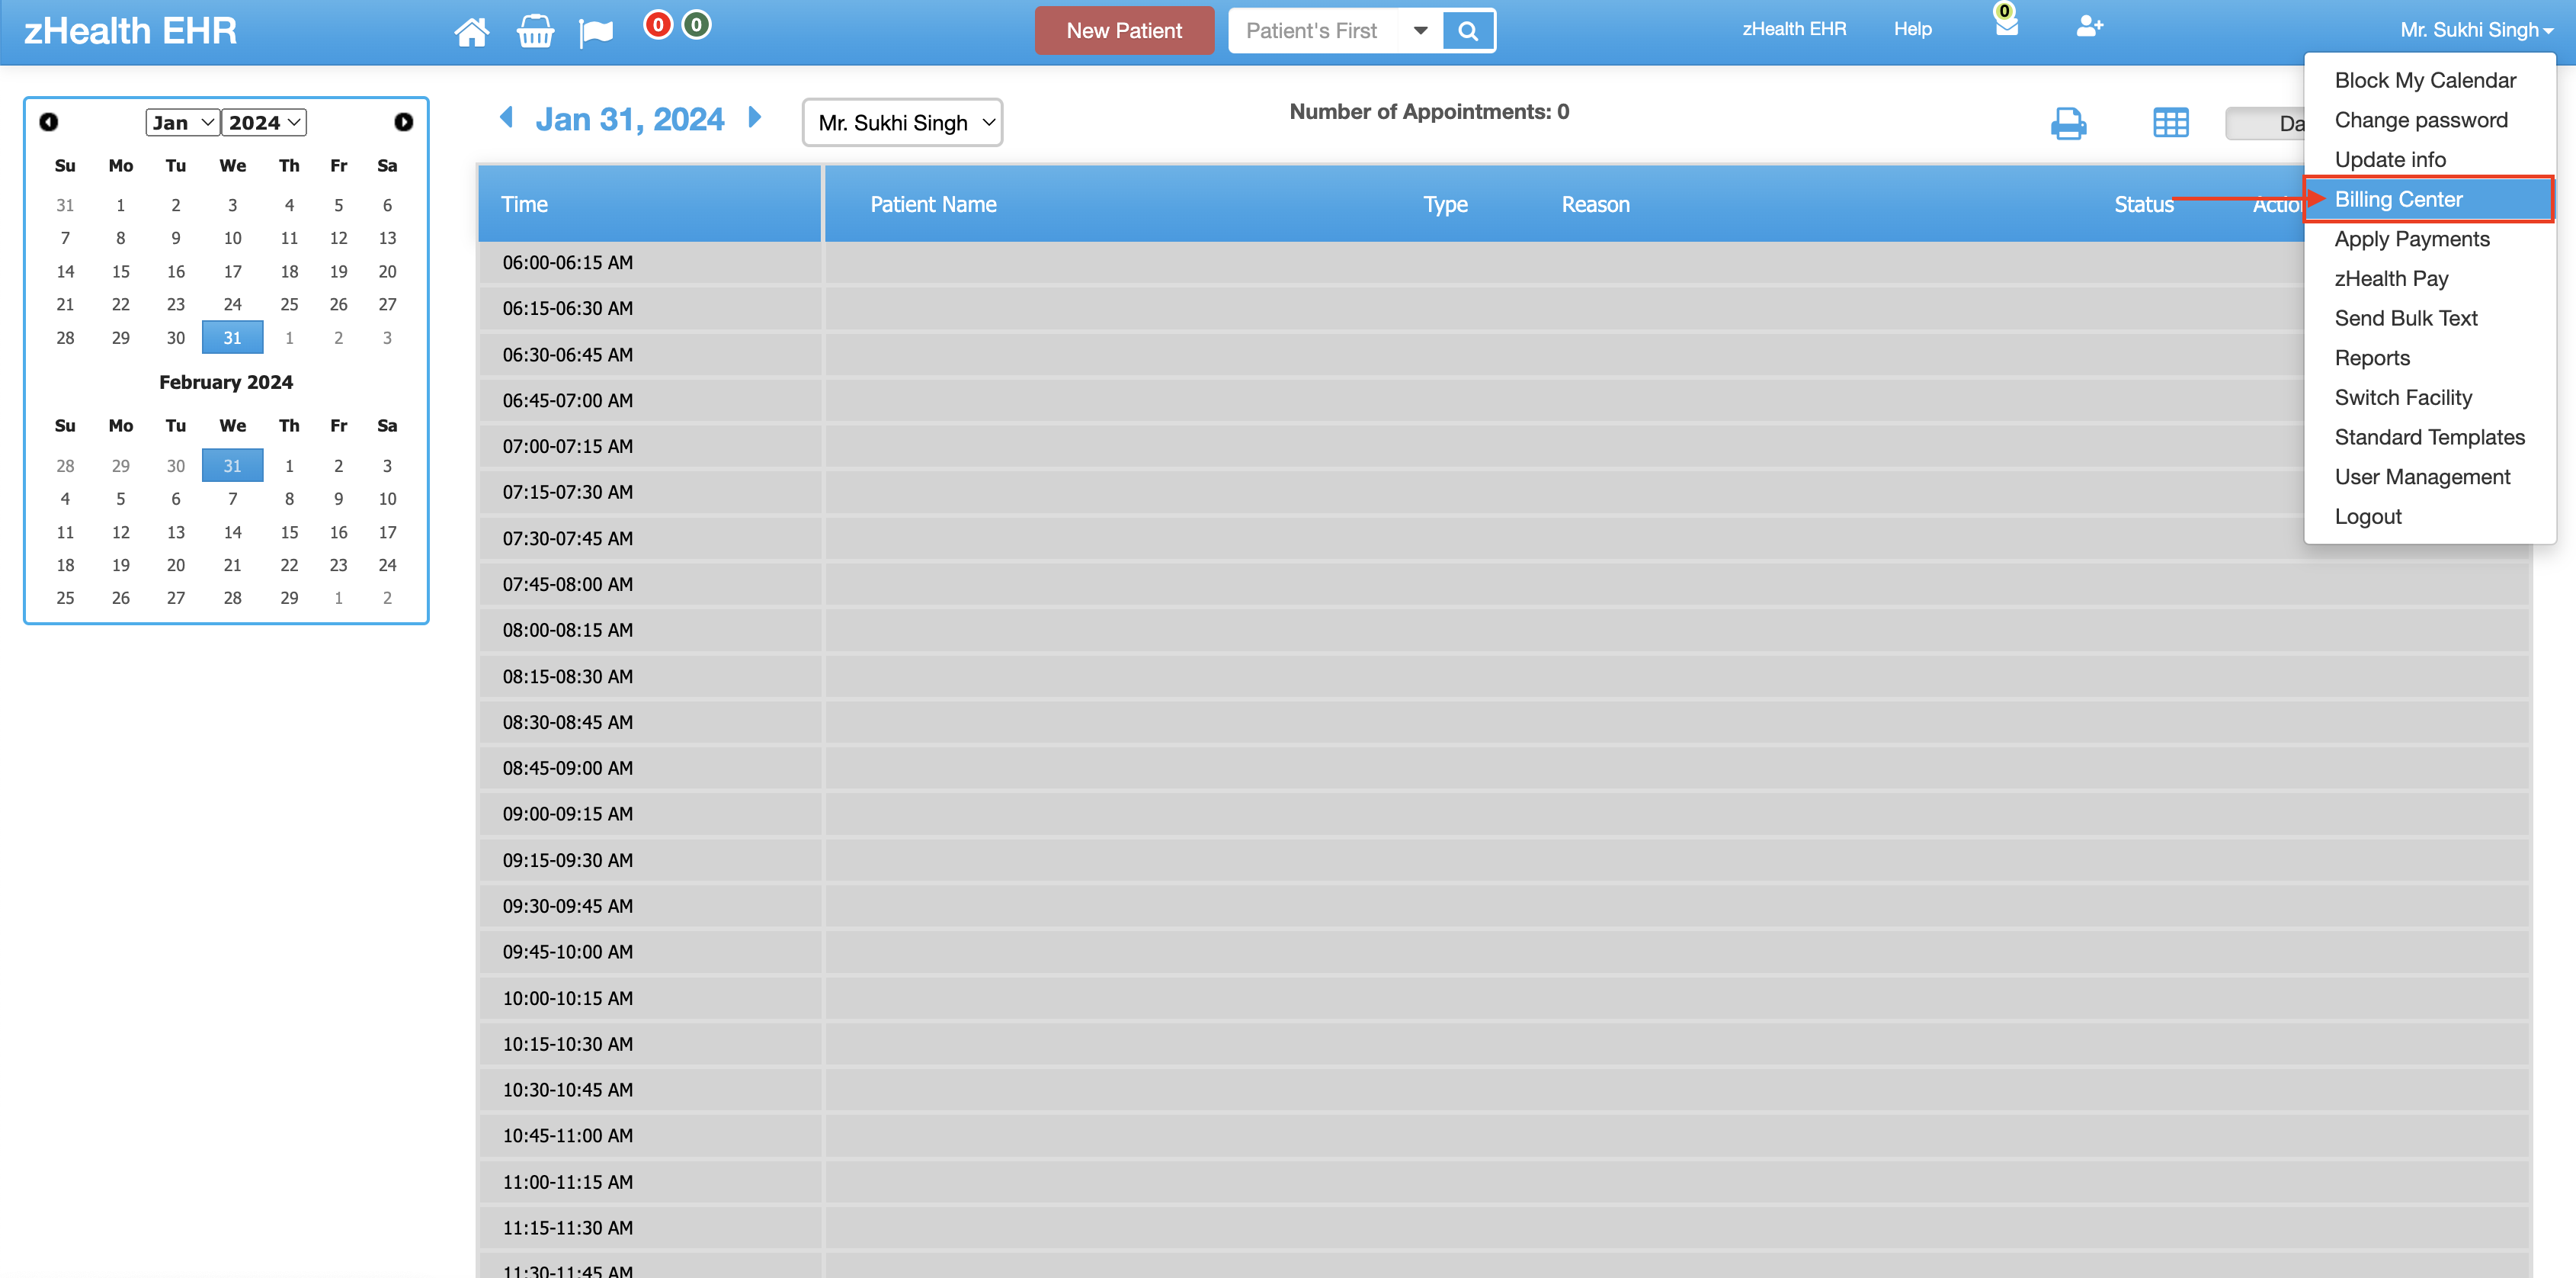Select January 15 in the mini calendar
This screenshot has width=2576, height=1278.
coord(120,271)
